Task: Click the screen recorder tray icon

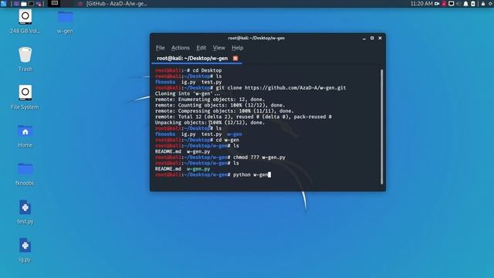Action: pos(437,4)
